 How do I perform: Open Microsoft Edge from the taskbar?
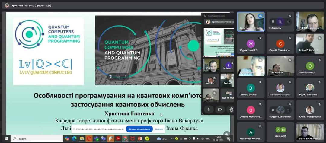[74, 138]
